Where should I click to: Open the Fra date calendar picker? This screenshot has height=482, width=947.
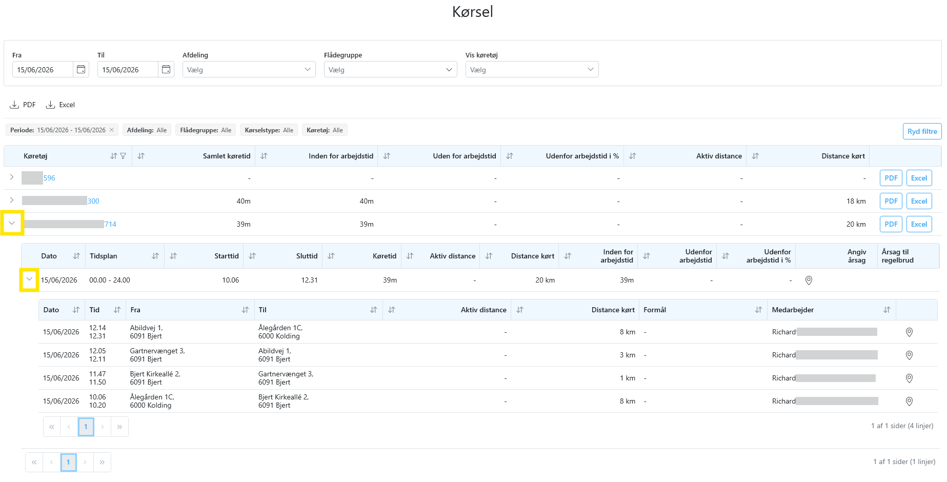coord(81,69)
